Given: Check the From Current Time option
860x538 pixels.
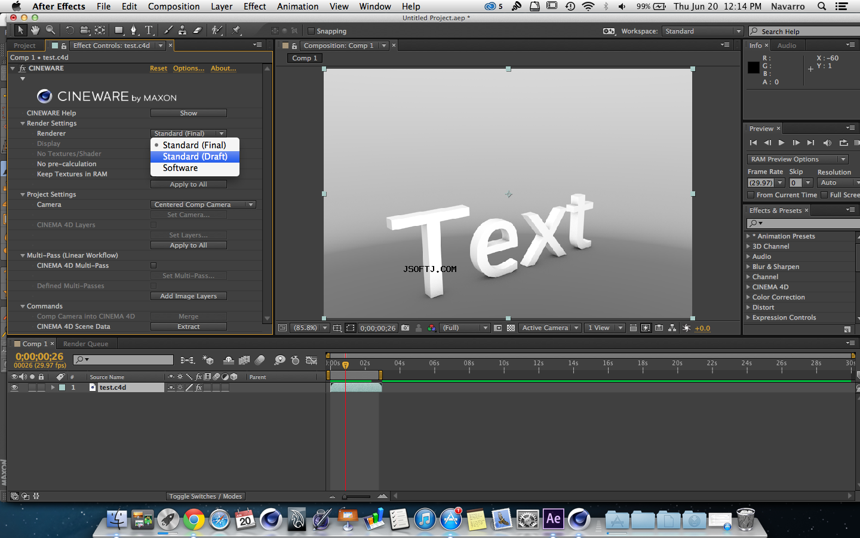Looking at the screenshot, I should click(751, 195).
